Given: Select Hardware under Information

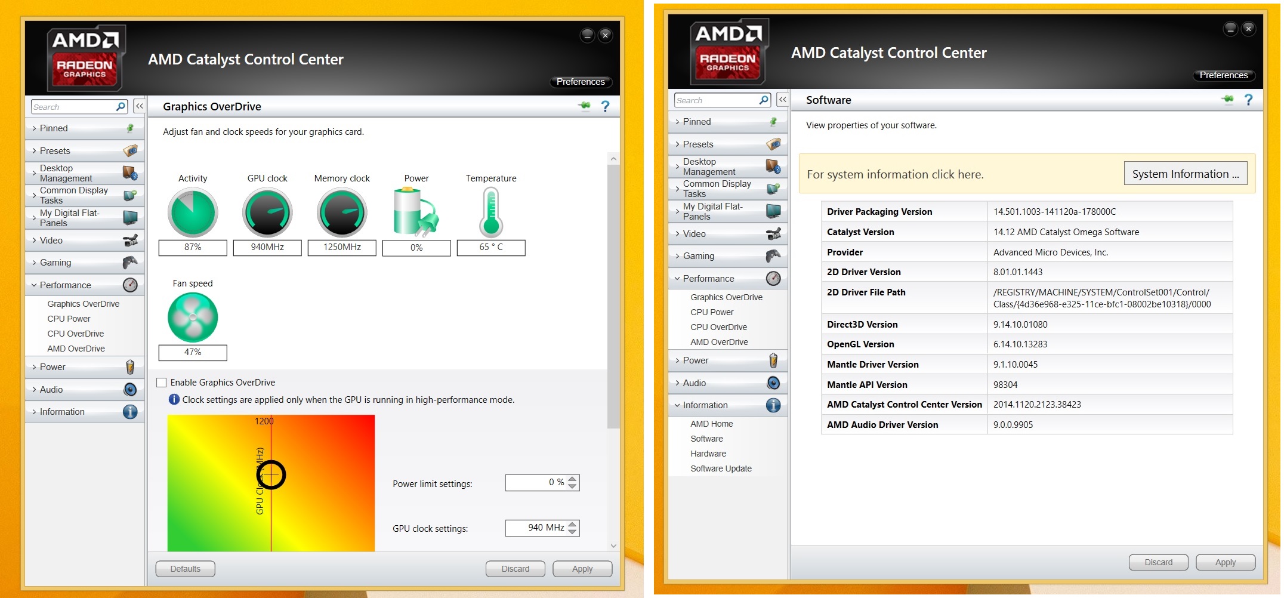Looking at the screenshot, I should (x=708, y=454).
